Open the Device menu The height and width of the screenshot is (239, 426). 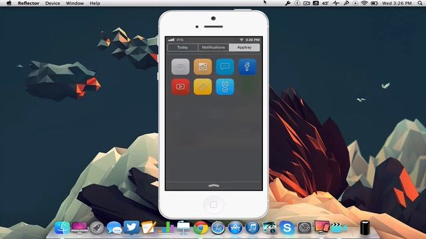point(53,3)
